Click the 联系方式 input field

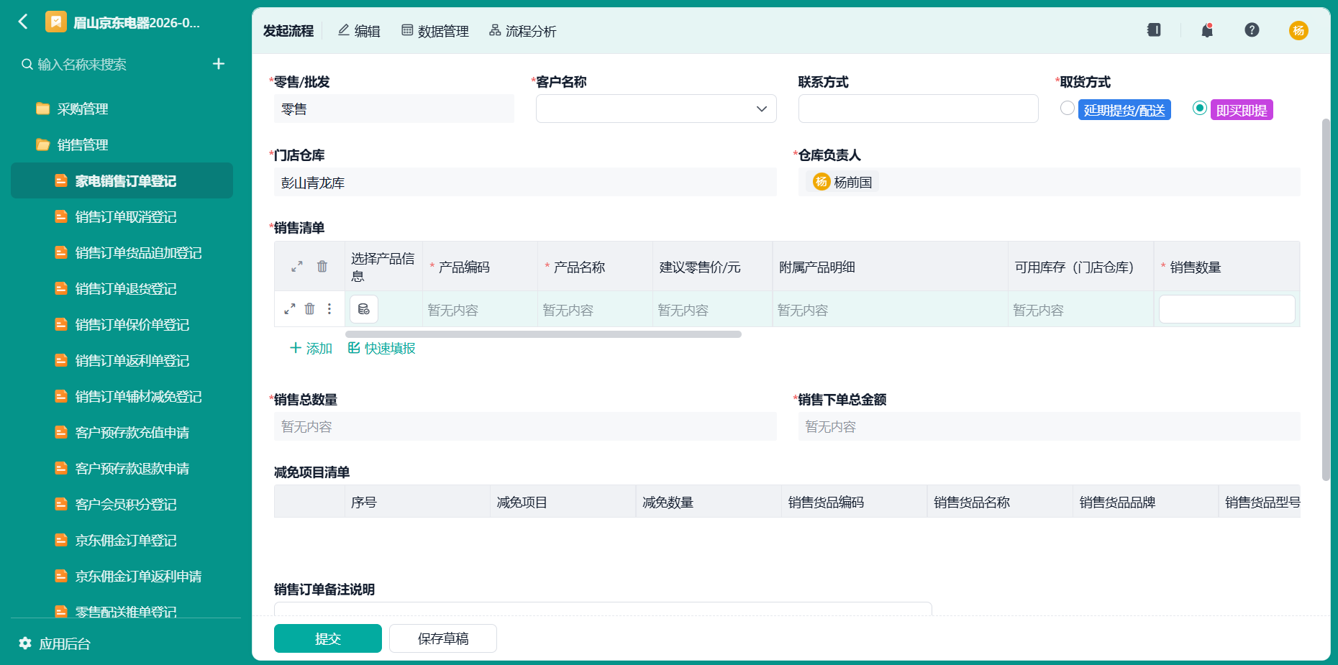tap(919, 109)
